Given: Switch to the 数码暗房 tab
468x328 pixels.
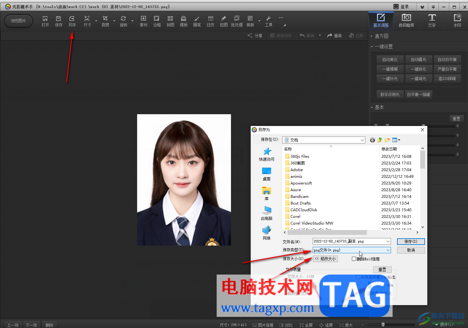Looking at the screenshot, I should (x=406, y=21).
